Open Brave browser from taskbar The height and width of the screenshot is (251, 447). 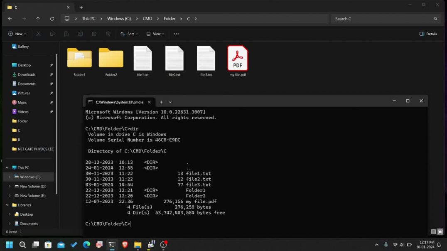(125, 245)
